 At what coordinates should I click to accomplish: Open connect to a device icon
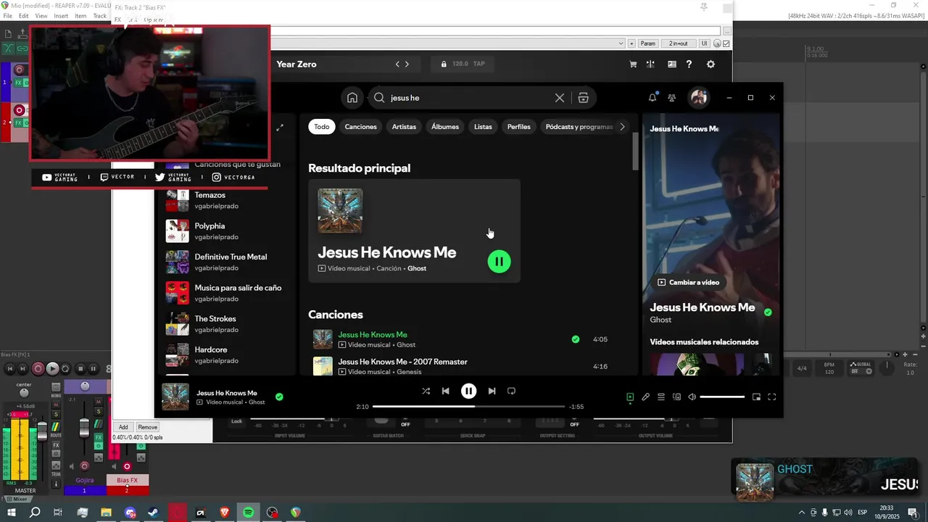pyautogui.click(x=676, y=397)
